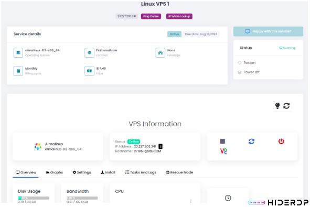Click the Due date Aug 13, 2024 label
Image resolution: width=310 pixels, height=207 pixels.
tap(201, 34)
